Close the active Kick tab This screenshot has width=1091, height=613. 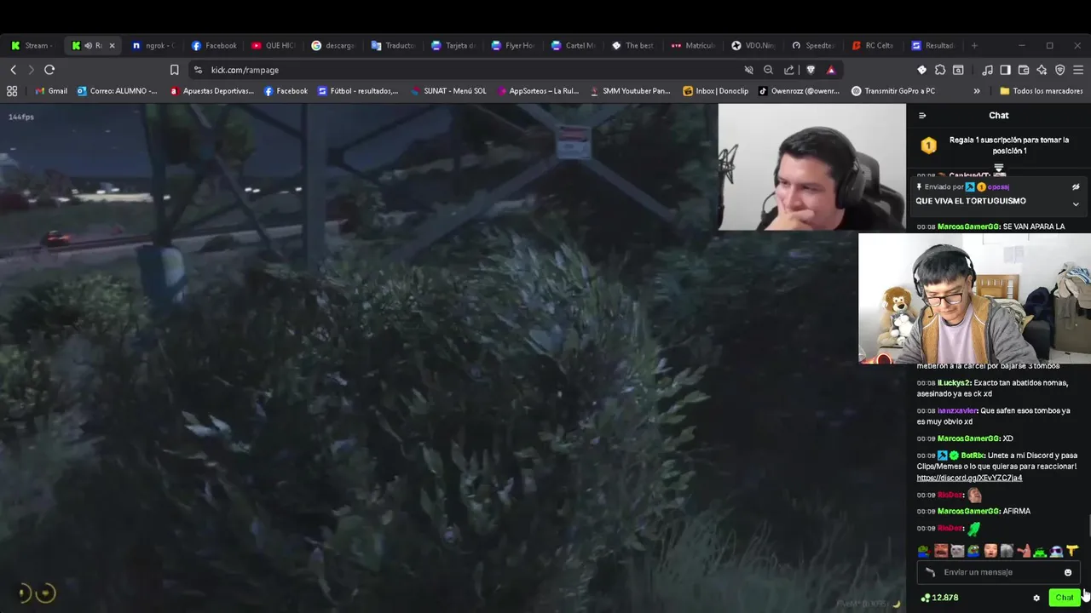point(112,46)
